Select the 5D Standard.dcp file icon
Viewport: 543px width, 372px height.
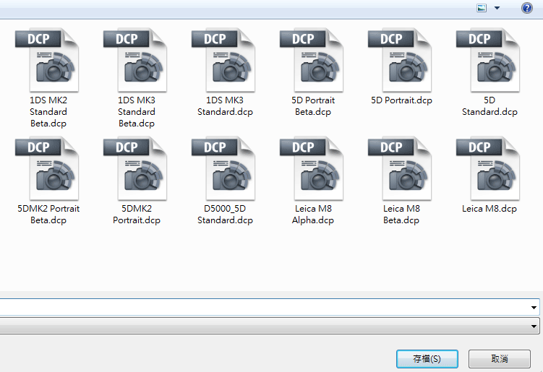coord(489,60)
